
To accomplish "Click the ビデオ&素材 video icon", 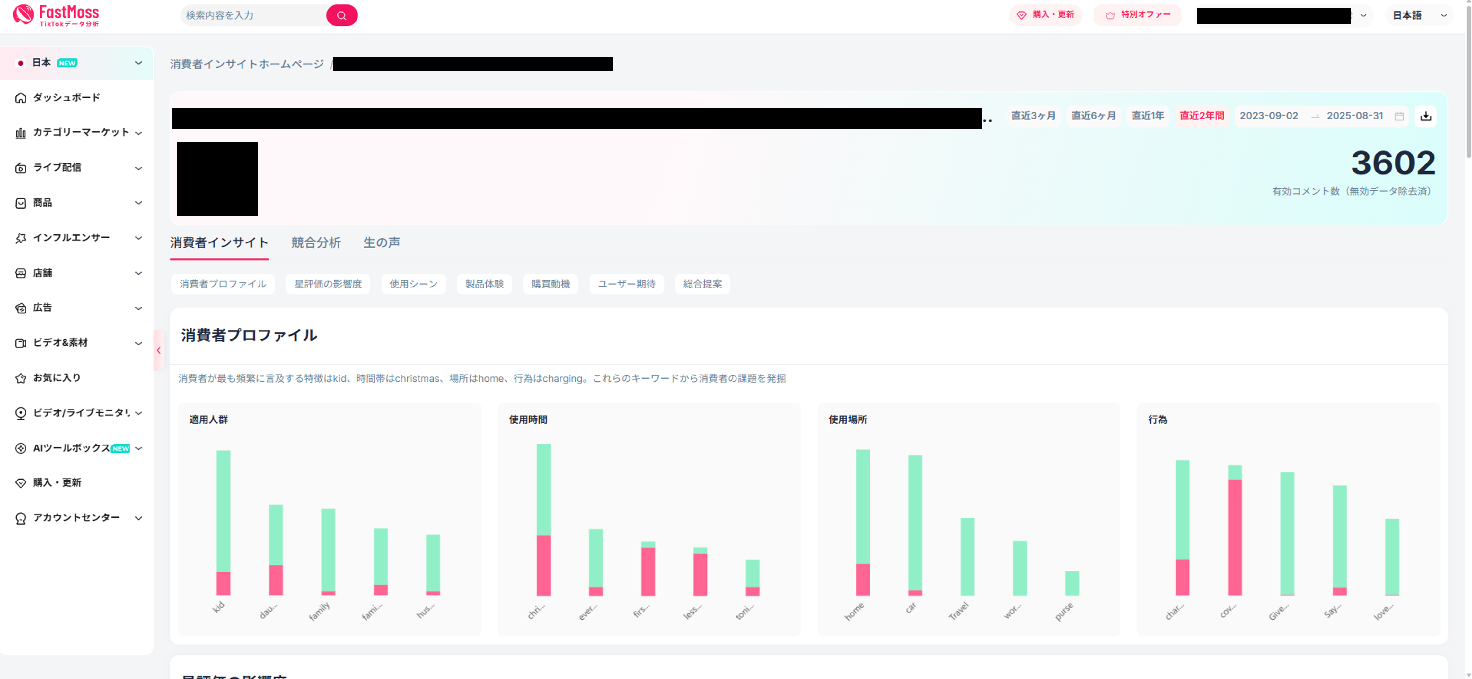I will point(21,343).
